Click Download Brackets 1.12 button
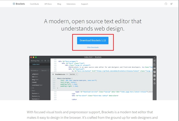 coord(93,40)
